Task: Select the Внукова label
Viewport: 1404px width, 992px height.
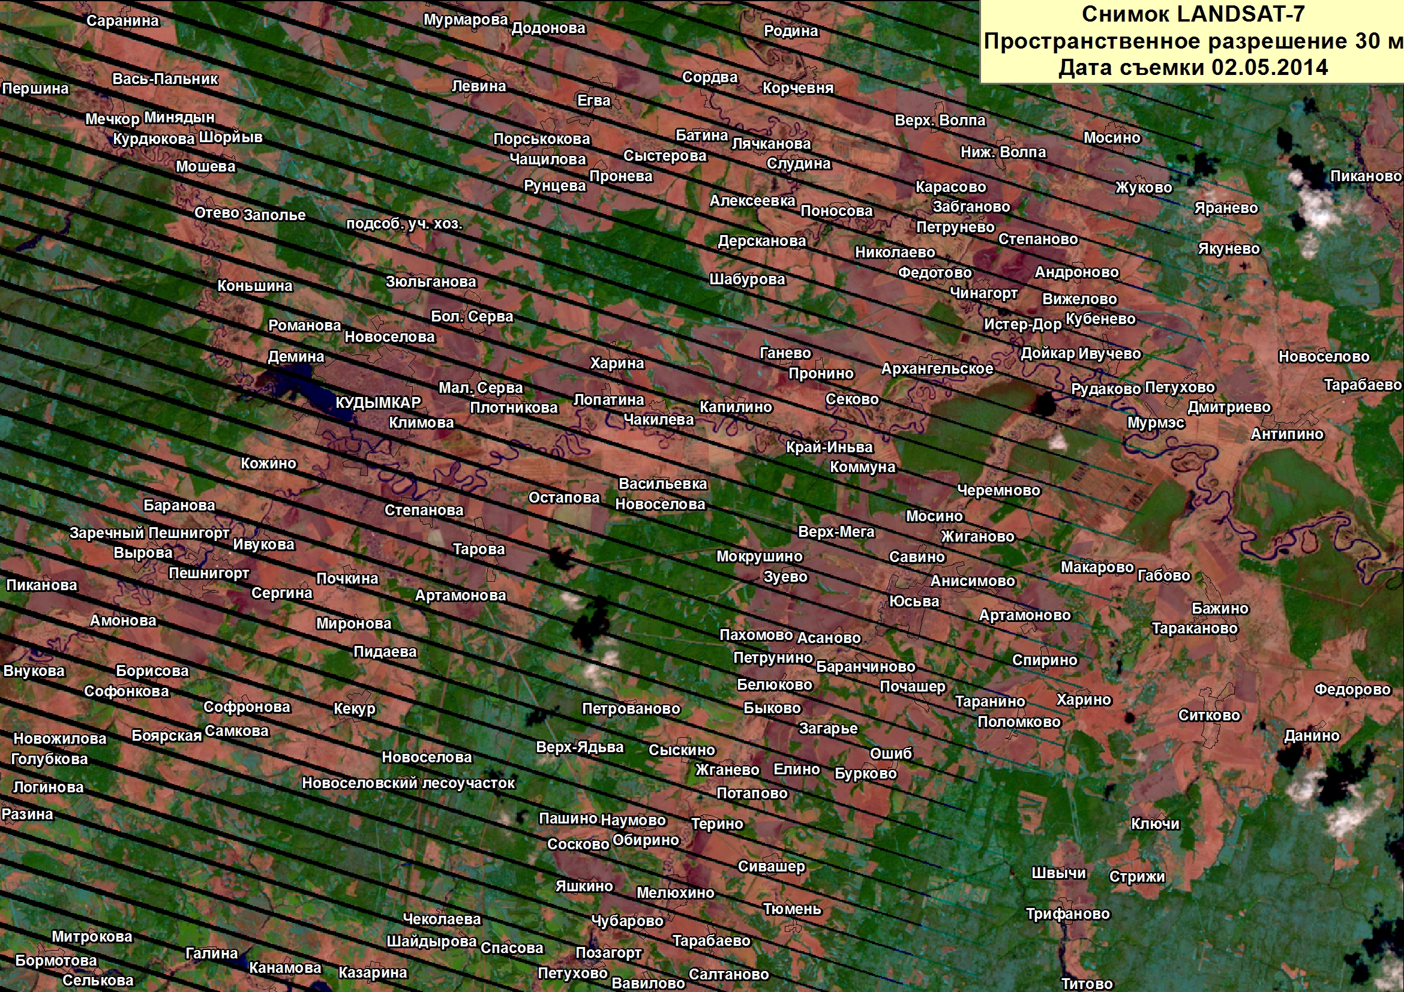Action: point(34,671)
